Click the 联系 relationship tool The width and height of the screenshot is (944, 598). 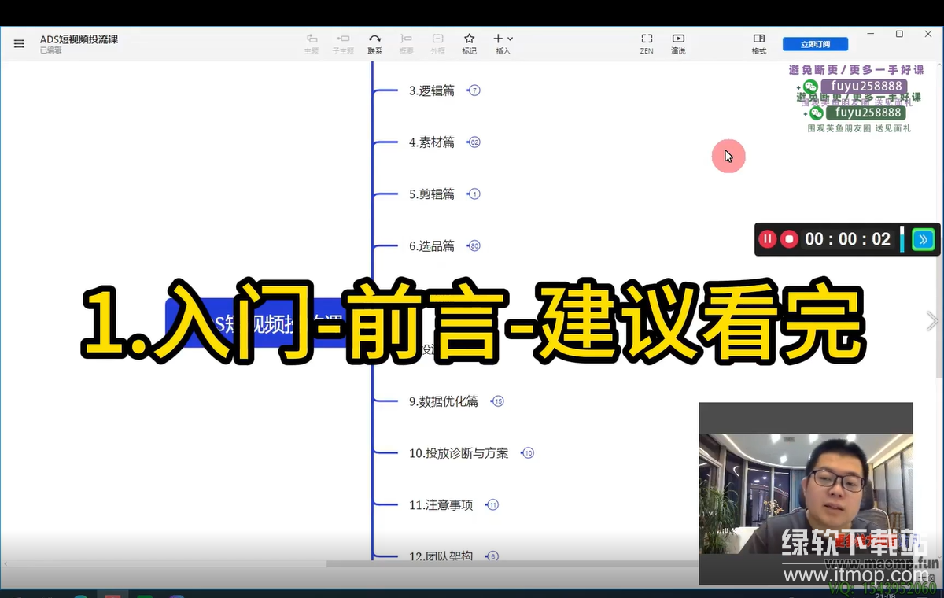(x=374, y=43)
